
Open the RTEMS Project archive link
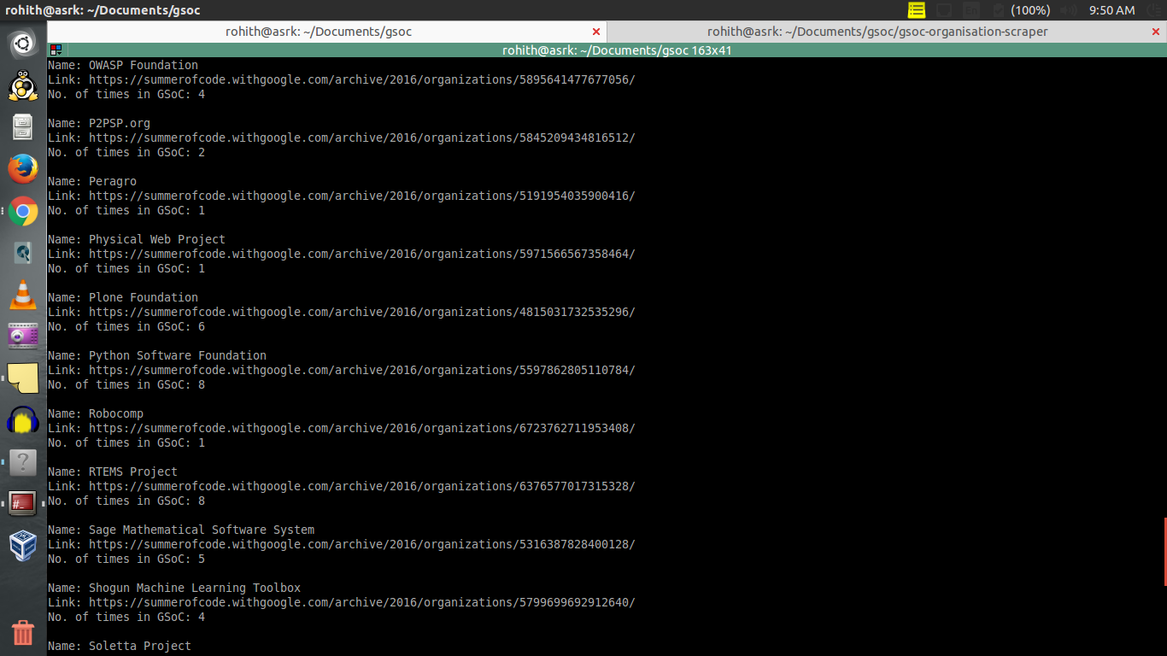(x=362, y=486)
